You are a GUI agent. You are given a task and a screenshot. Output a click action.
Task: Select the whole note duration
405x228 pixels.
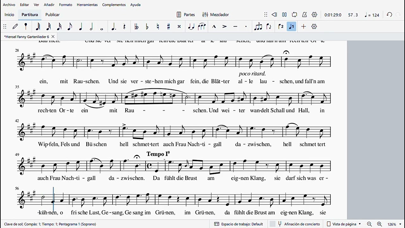(102, 28)
